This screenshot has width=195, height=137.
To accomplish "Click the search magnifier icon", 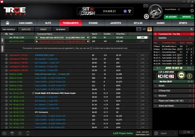I will point(191,29).
